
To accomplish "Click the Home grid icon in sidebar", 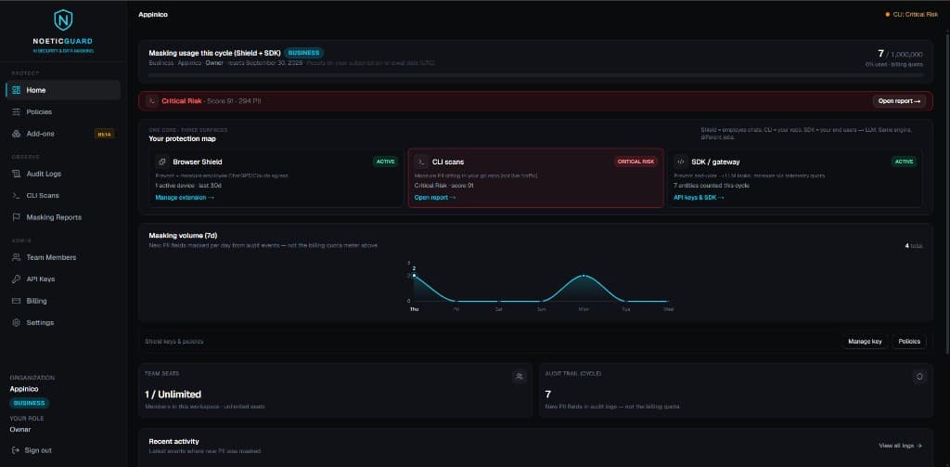I will point(17,90).
